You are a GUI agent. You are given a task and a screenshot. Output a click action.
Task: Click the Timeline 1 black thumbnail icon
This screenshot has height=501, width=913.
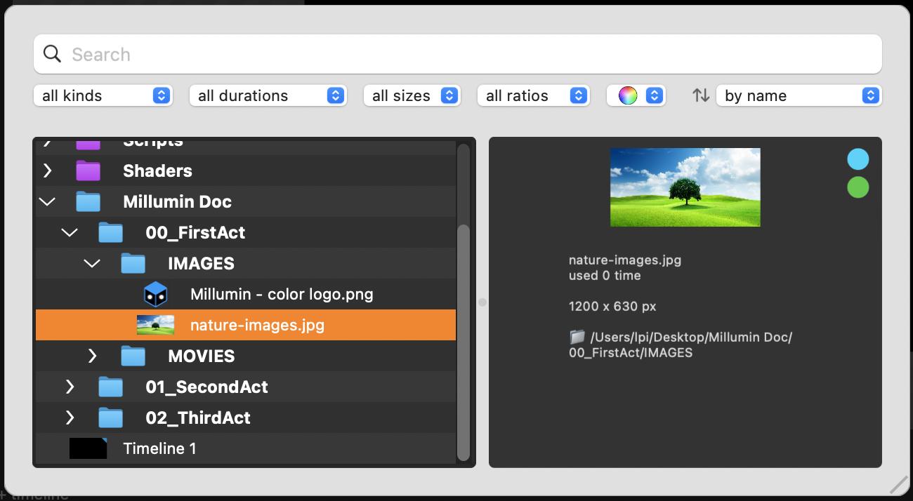[88, 448]
